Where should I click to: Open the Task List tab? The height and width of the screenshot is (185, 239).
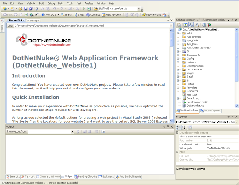pyautogui.click(x=28, y=177)
